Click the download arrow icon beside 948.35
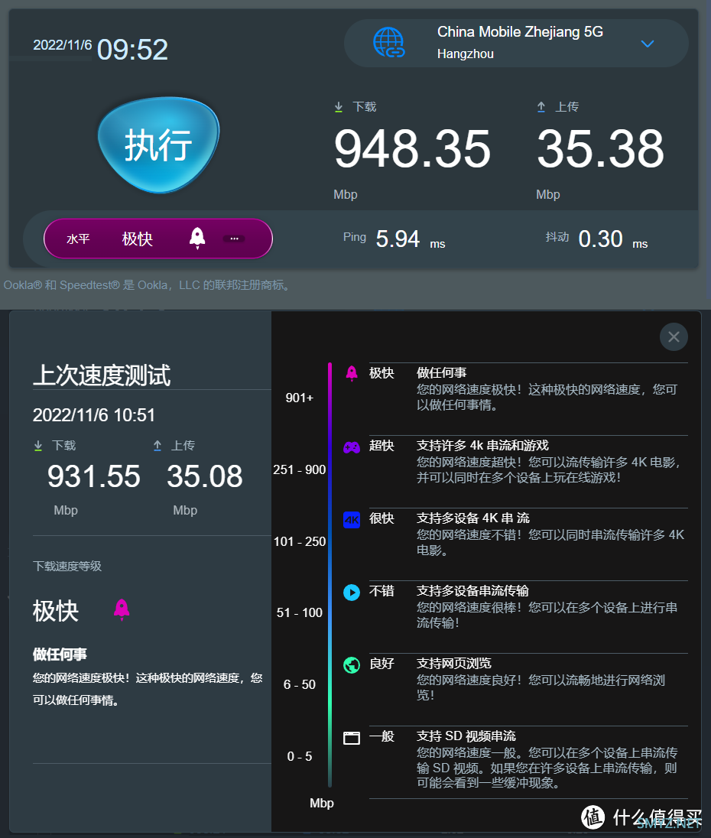The image size is (711, 838). (x=338, y=107)
